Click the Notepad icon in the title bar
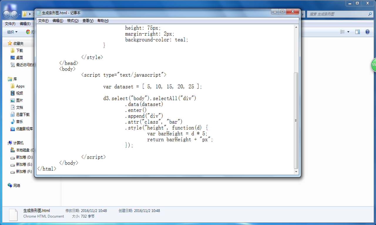 coord(39,13)
